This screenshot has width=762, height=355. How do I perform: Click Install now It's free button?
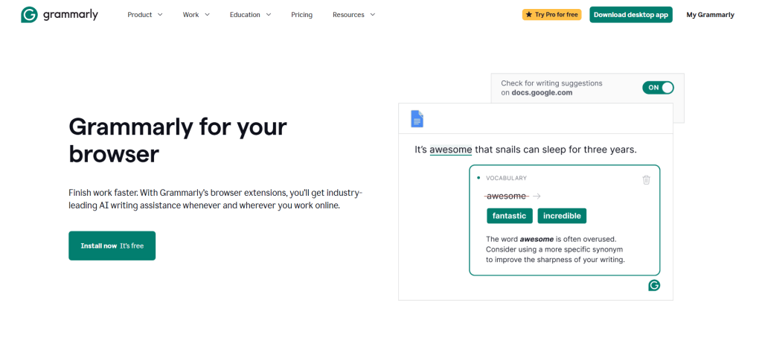point(112,246)
